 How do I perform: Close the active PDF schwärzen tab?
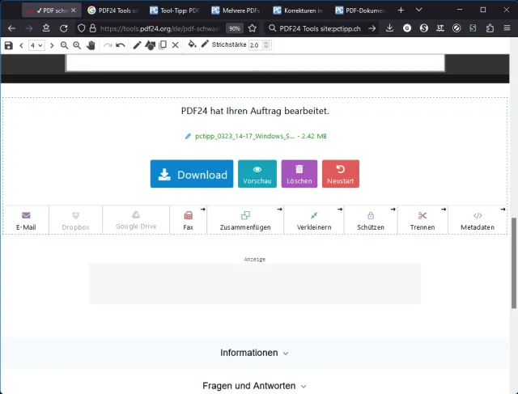74,11
